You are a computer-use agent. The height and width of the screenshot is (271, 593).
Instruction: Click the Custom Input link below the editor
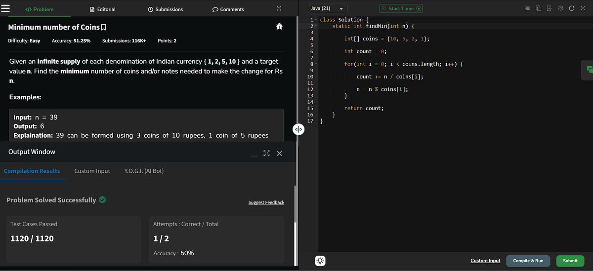tap(485, 261)
